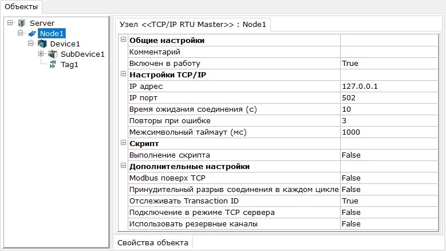Collapse the Настройки TCP/IP section

point(123,74)
